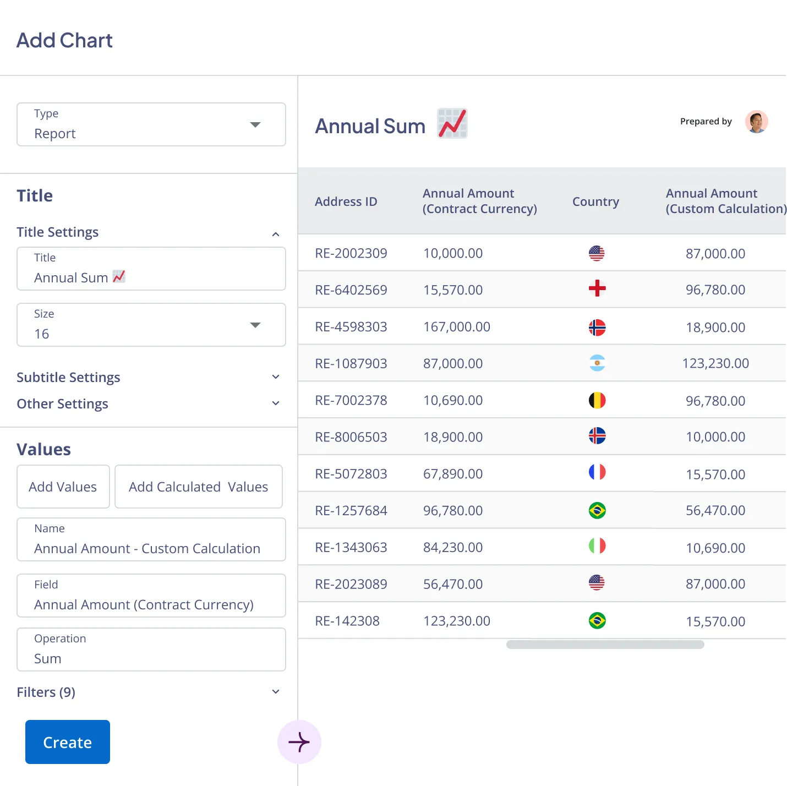Click the chart icon beside the Annual Sum heading
Viewport: 787px width, 786px height.
452,123
